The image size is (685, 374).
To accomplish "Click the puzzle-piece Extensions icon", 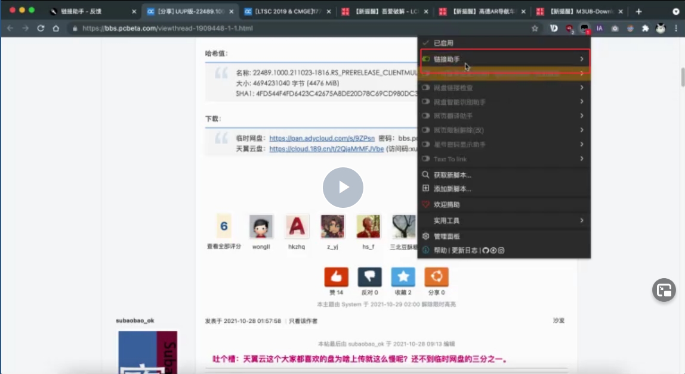I will coord(645,28).
